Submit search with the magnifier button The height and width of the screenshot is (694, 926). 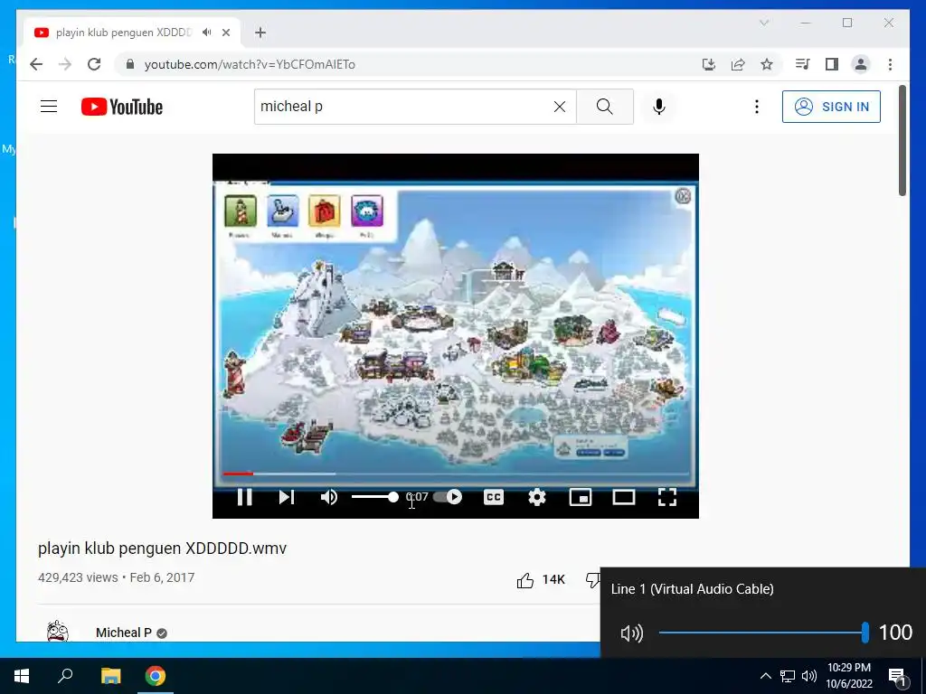[605, 107]
